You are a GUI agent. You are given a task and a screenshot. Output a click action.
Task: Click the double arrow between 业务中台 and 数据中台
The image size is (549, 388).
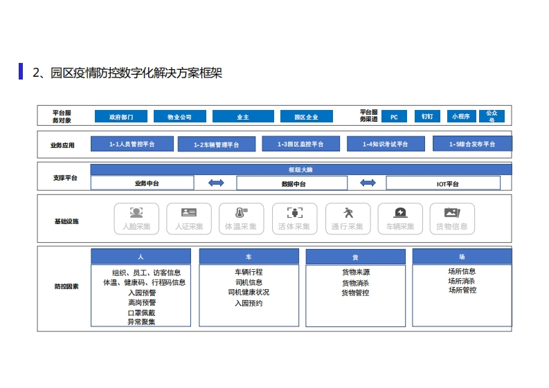coord(216,183)
